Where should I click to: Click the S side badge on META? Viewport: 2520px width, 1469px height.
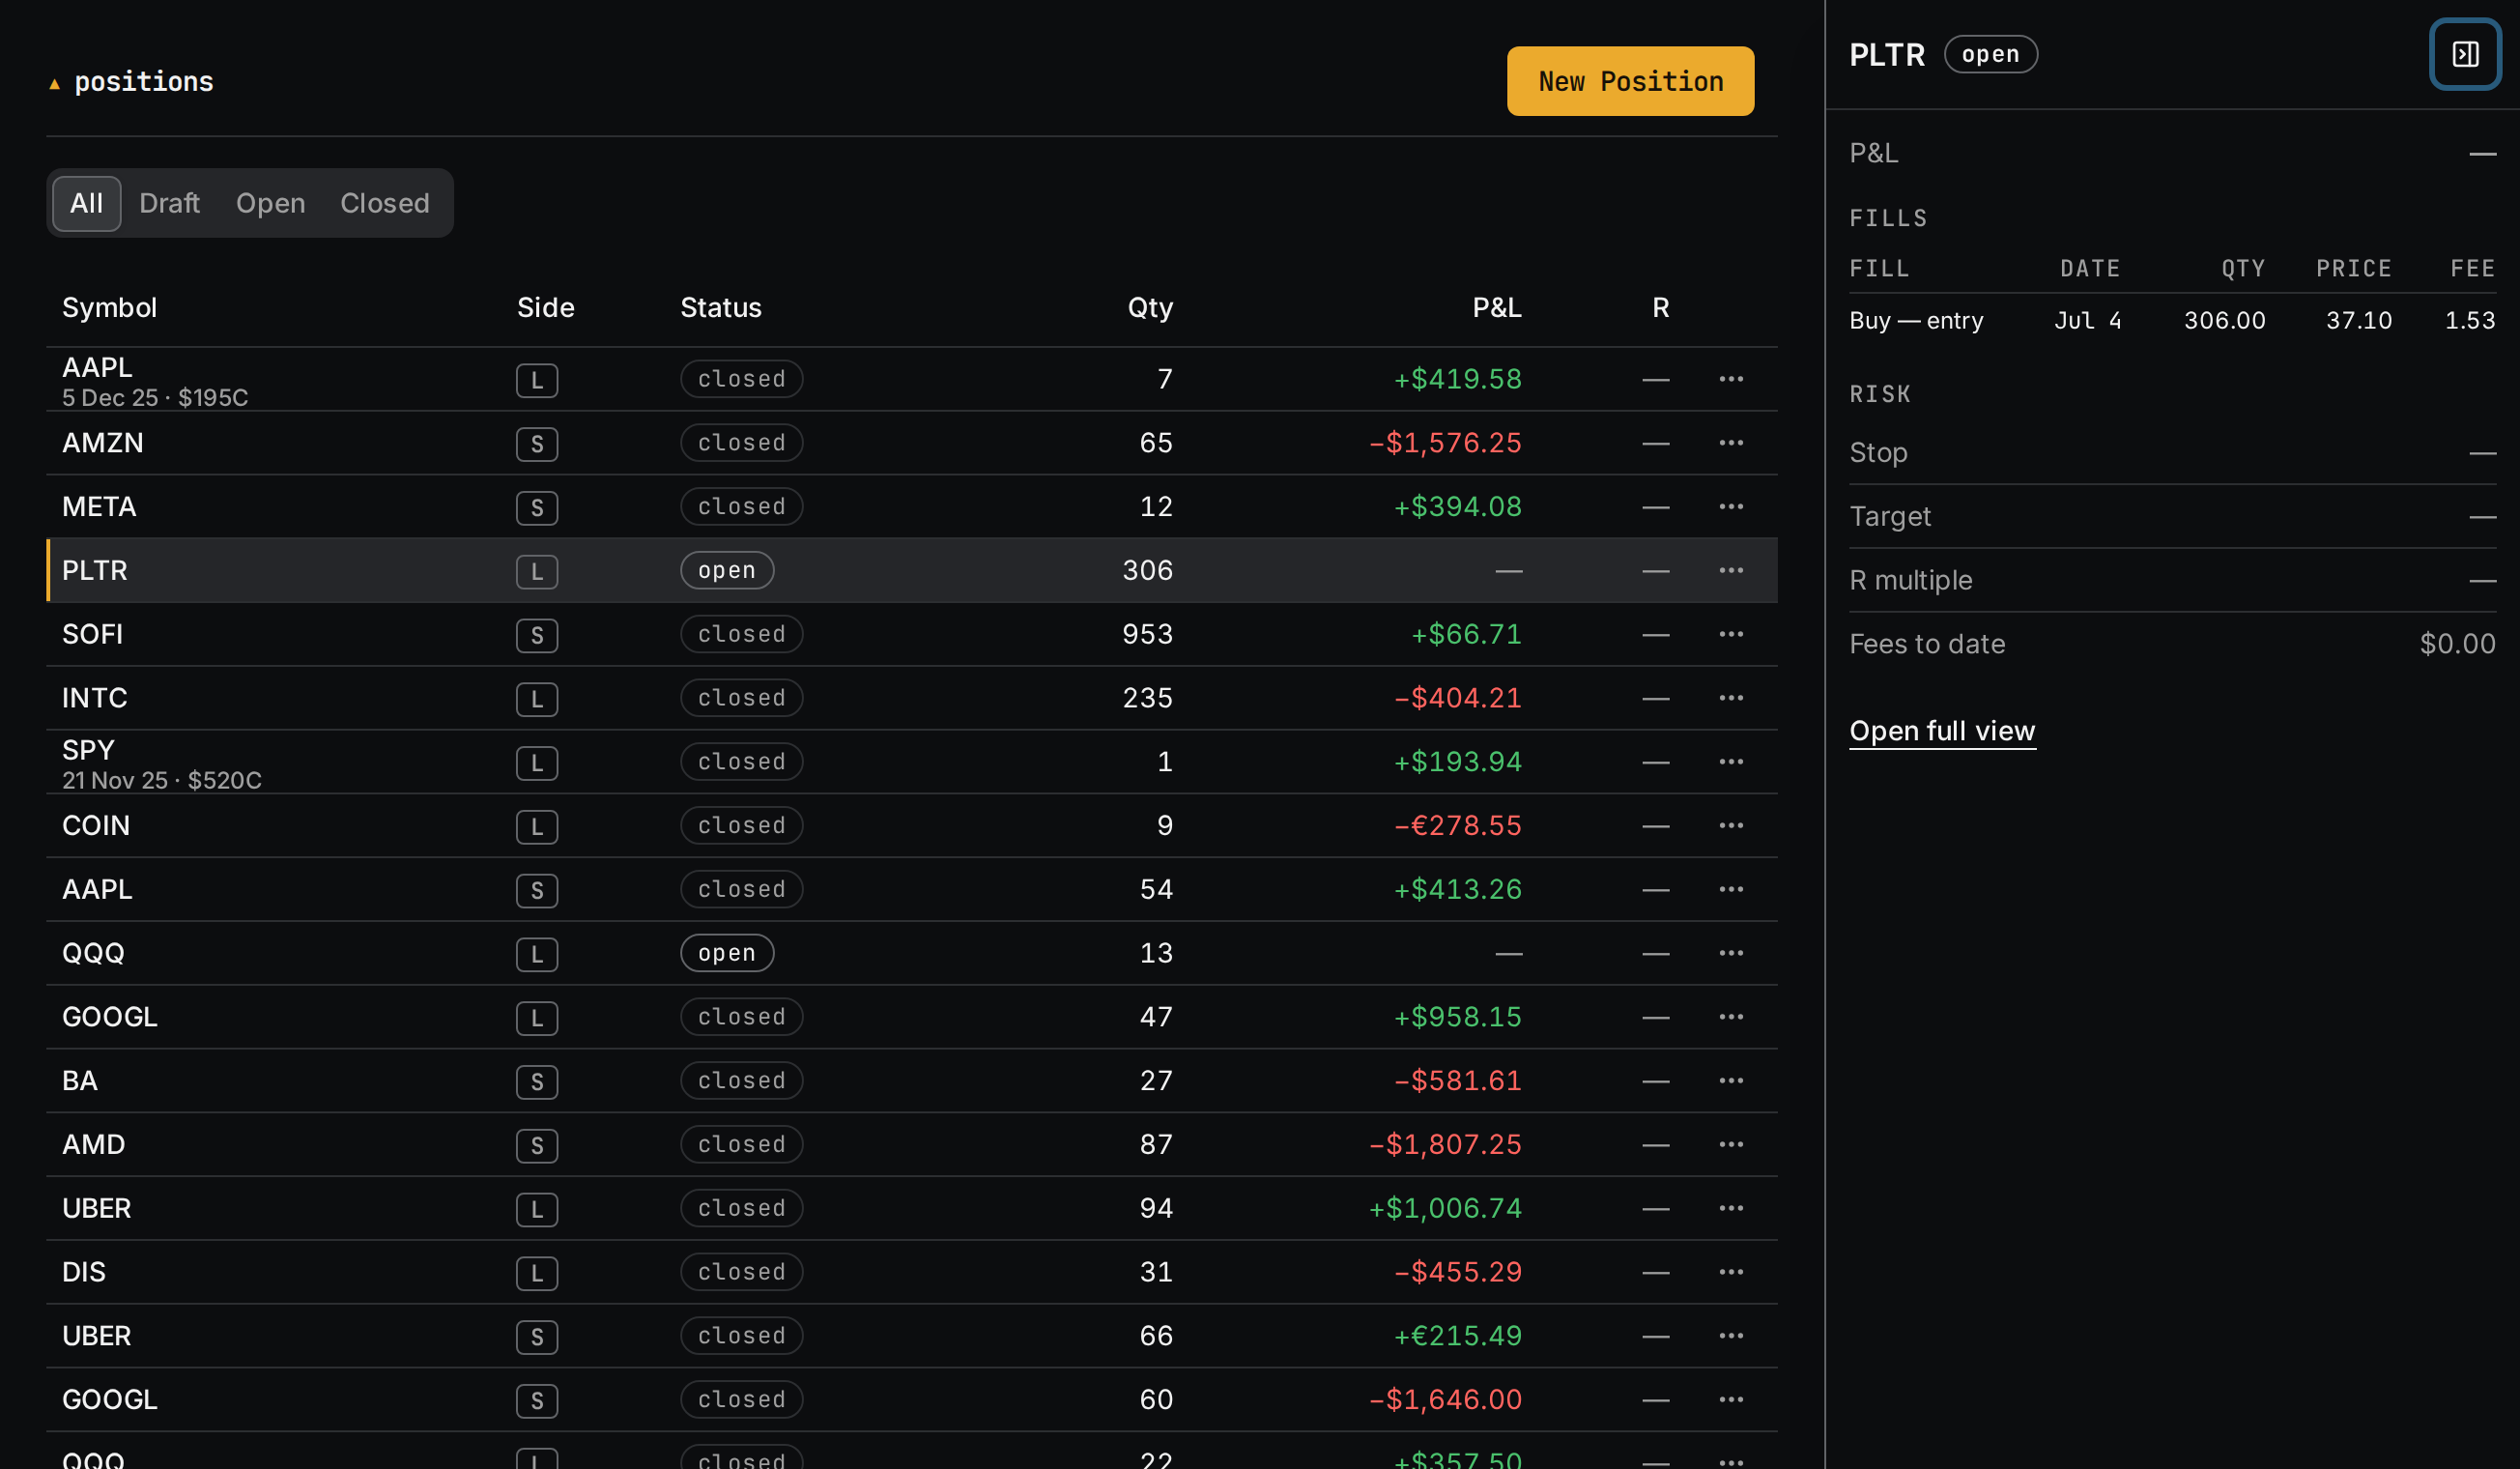537,508
